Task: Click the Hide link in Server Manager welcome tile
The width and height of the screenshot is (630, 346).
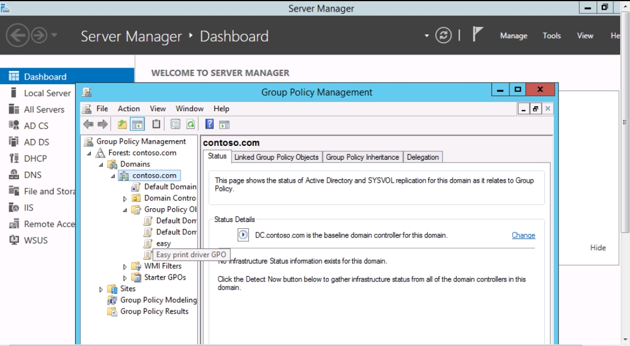Action: point(598,247)
